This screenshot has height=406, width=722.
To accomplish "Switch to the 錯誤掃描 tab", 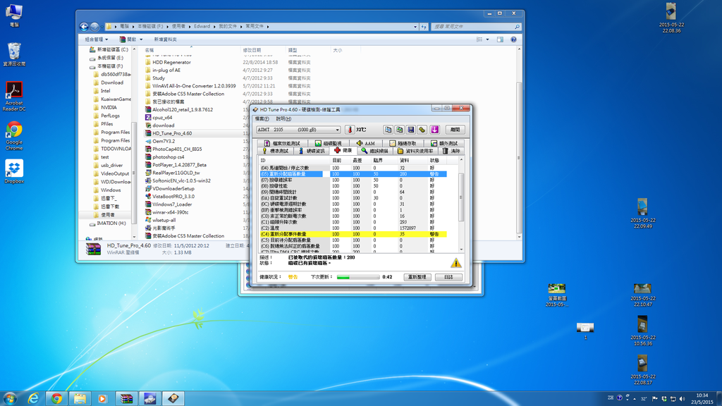I will point(374,151).
